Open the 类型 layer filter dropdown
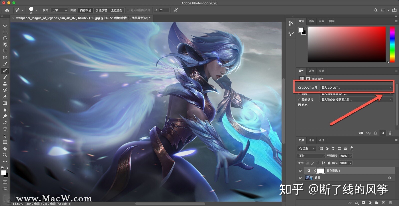Viewport: 399px width, 206px height. 307,149
